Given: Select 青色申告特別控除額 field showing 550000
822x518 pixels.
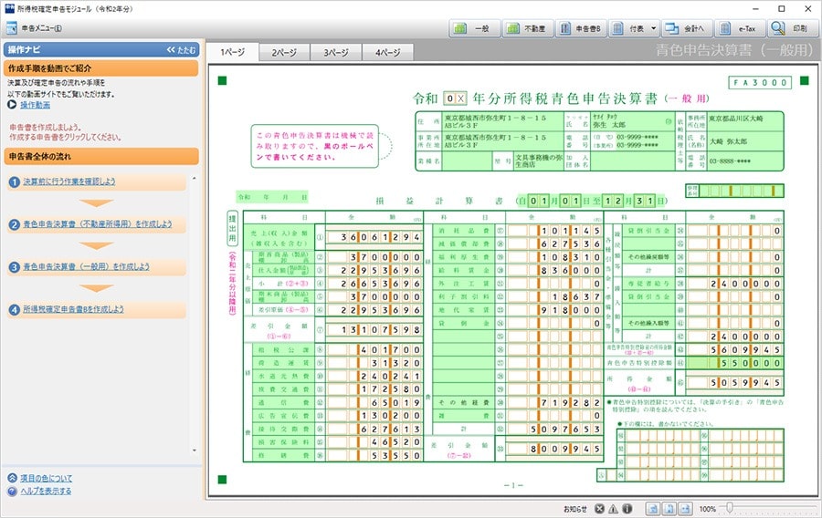Looking at the screenshot, I should [735, 363].
